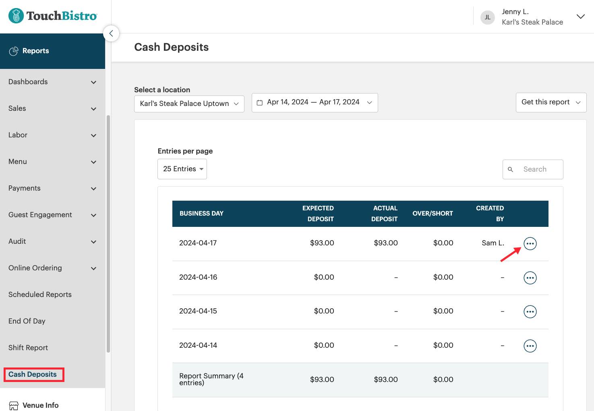Select Shift Report in the sidebar
The width and height of the screenshot is (594, 411).
(x=28, y=347)
